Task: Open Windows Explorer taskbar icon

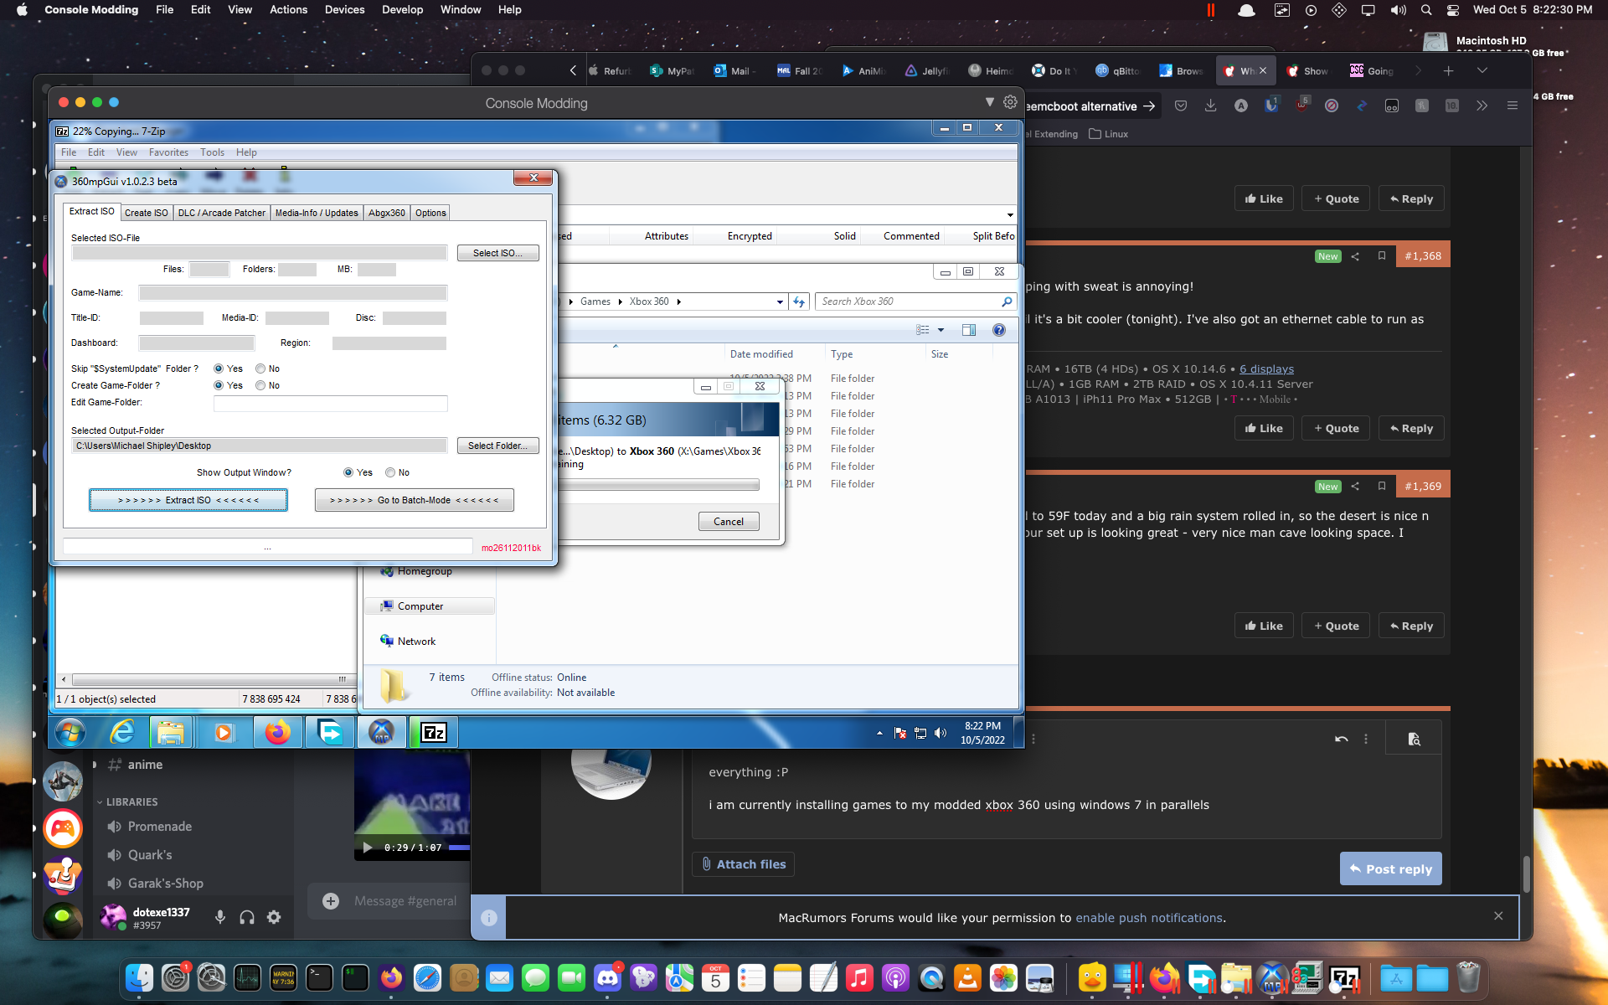Action: [x=171, y=733]
